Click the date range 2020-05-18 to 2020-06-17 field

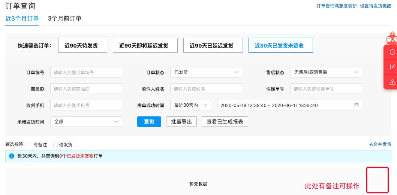[289, 105]
